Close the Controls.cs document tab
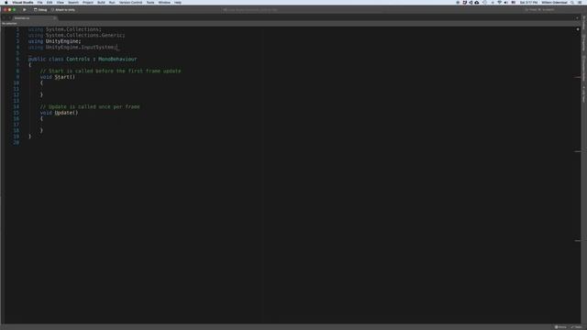 click(55, 18)
